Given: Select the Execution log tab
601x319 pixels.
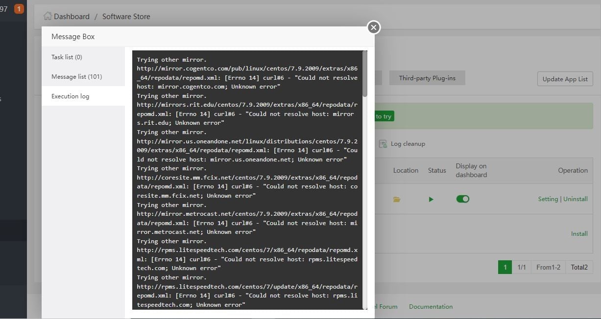Looking at the screenshot, I should (83, 96).
